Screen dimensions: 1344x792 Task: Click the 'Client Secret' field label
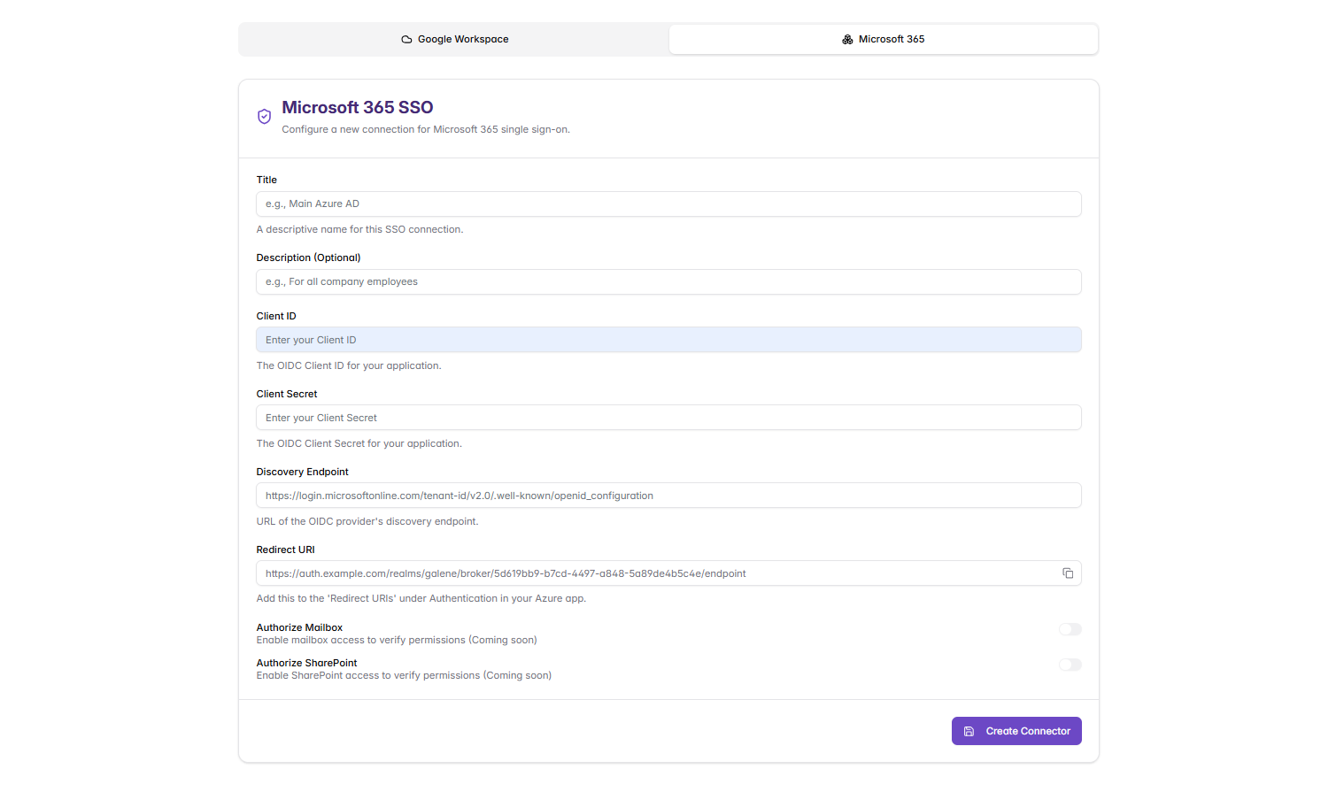pos(287,394)
